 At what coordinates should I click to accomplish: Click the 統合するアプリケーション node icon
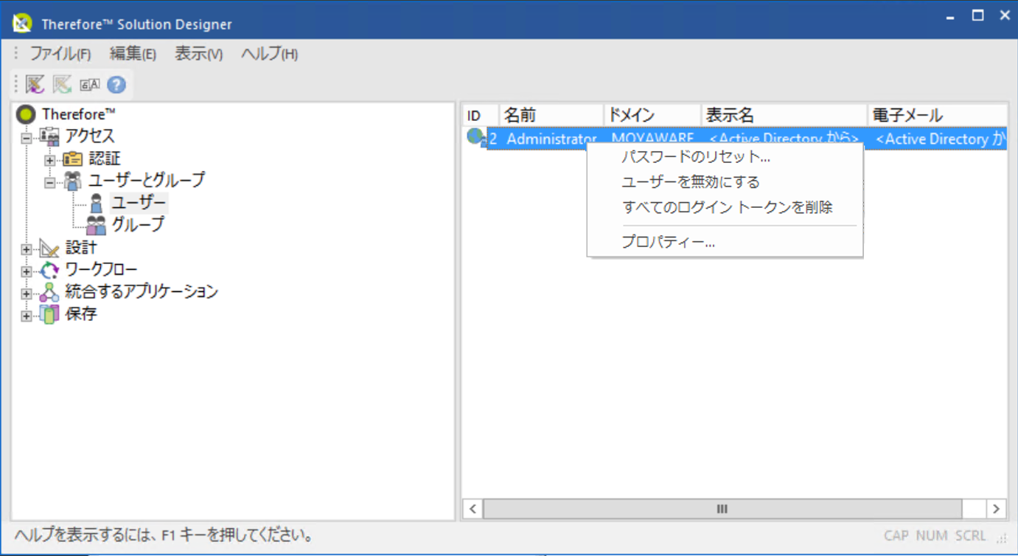(49, 293)
